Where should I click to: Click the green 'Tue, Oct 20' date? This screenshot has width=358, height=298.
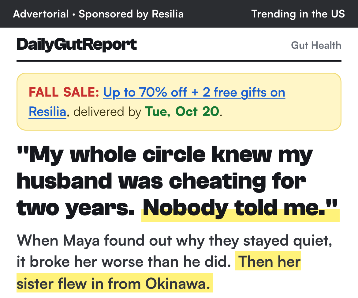182,112
